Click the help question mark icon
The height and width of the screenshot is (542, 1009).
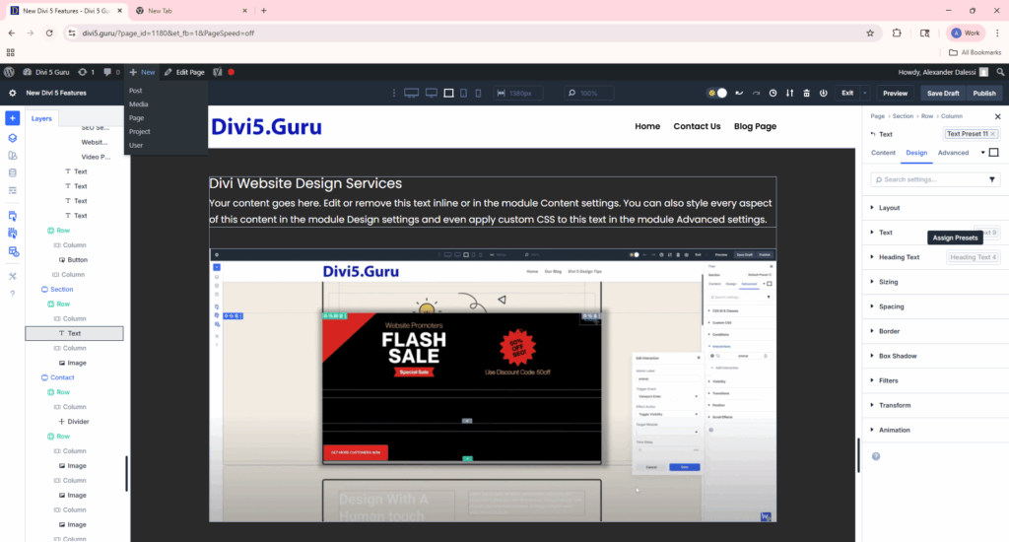tap(12, 294)
